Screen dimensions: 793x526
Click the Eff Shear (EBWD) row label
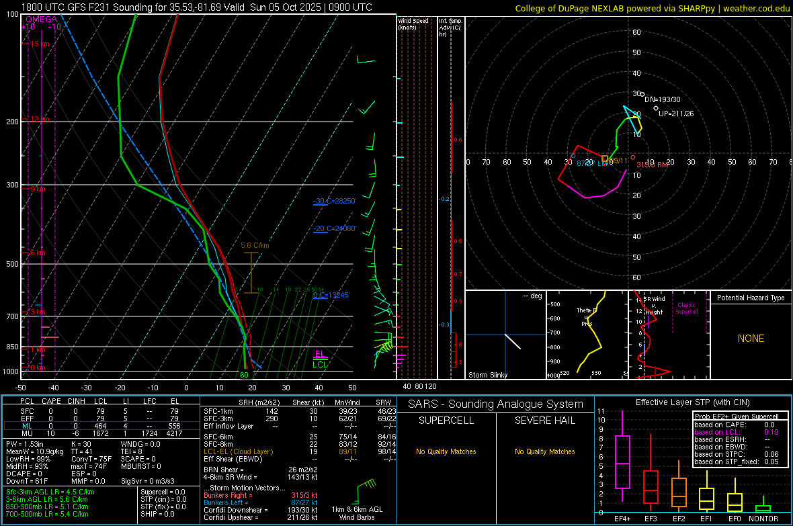click(233, 459)
